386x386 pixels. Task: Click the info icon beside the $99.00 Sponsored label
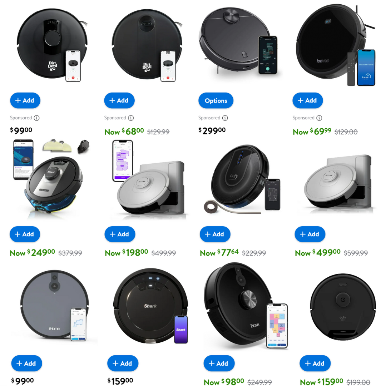37,118
